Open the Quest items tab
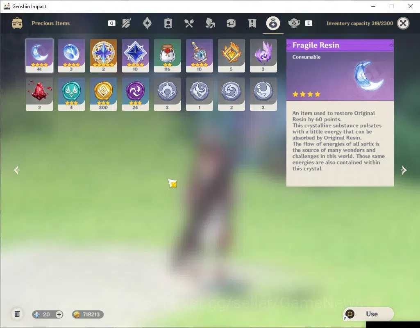The image size is (420, 328). coord(252,23)
